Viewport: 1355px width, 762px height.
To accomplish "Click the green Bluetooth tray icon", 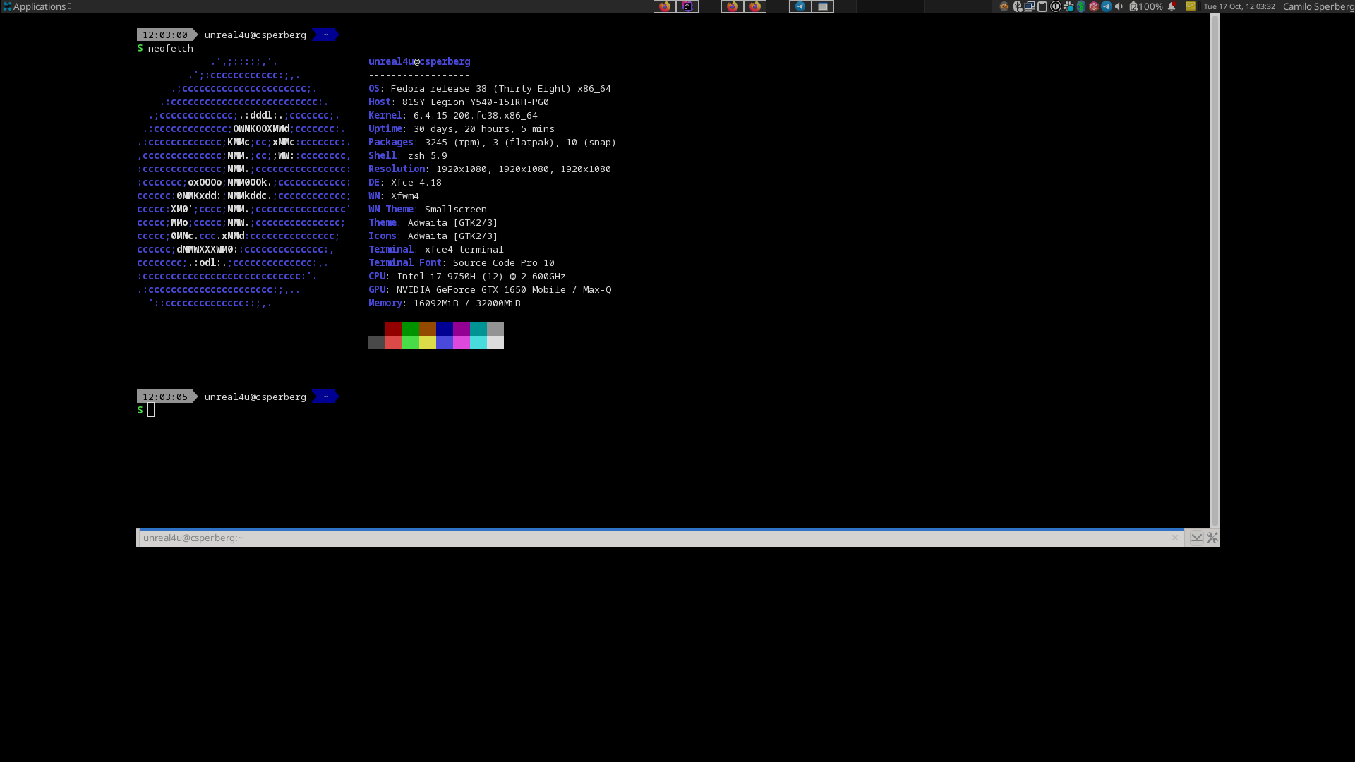I will click(1080, 6).
